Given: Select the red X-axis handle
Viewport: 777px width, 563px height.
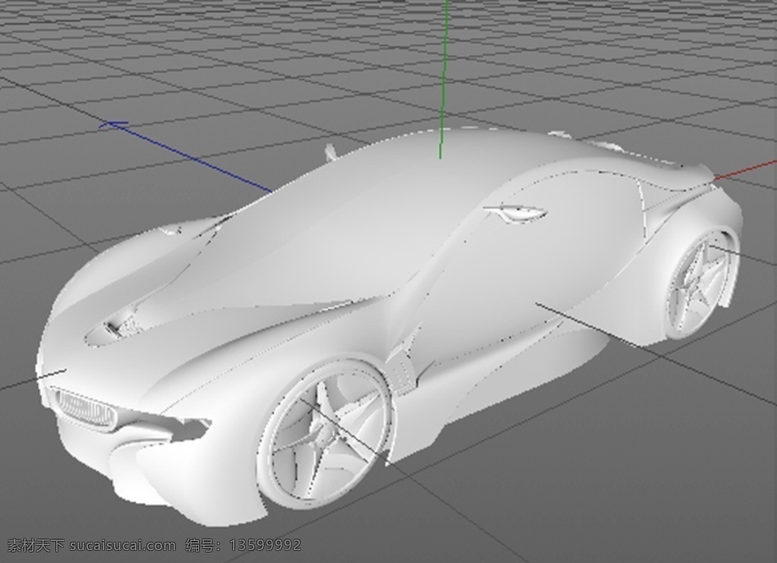Looking at the screenshot, I should [x=745, y=169].
